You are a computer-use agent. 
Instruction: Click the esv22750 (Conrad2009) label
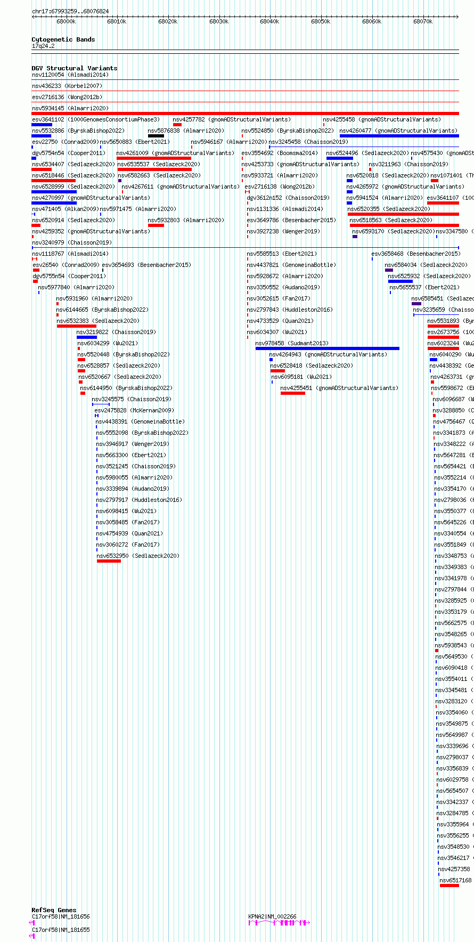coord(65,142)
